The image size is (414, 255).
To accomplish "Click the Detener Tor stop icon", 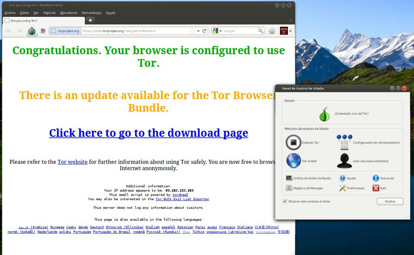I will (294, 142).
